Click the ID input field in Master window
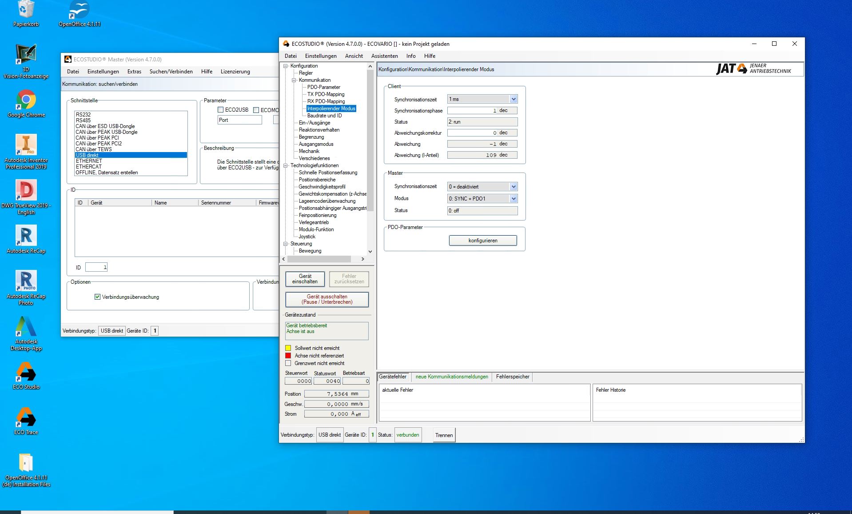The height and width of the screenshot is (514, 852). [96, 267]
